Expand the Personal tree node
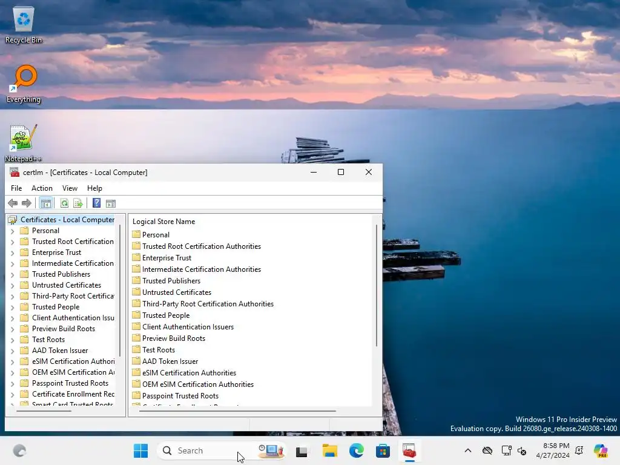This screenshot has width=620, height=465. 12,231
